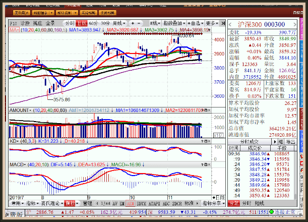Screen dimensions: 308x222
Task: Select AV indicator template
Action: point(115,203)
